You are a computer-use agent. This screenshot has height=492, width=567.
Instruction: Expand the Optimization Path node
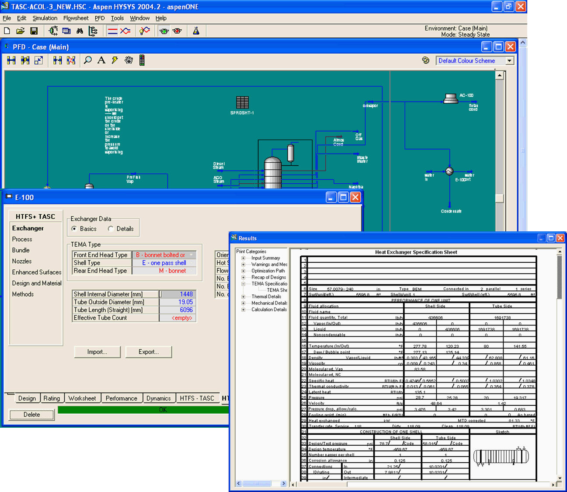243,271
